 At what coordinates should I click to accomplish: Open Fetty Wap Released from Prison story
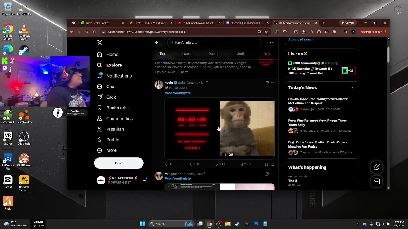[x=322, y=126]
